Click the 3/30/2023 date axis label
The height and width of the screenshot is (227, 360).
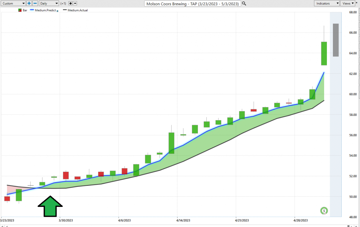click(x=66, y=220)
